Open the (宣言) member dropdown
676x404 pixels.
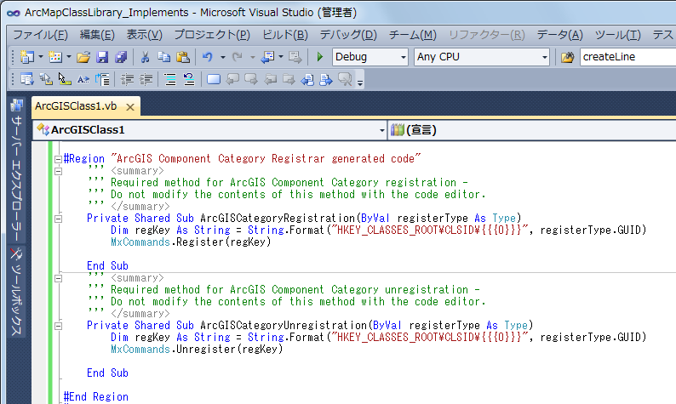(532, 130)
